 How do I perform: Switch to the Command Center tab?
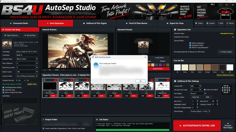[x=19, y=23]
